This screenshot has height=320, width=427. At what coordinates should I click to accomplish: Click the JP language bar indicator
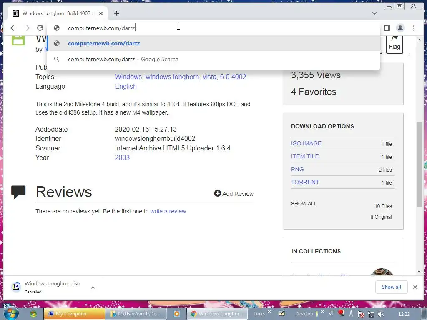click(332, 313)
